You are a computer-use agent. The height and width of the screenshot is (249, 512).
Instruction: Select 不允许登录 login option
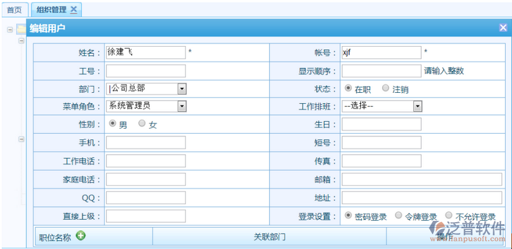point(449,215)
